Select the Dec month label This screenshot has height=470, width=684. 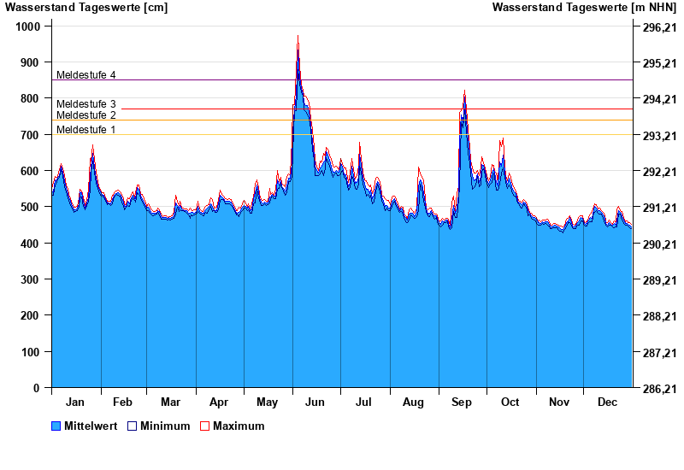(608, 402)
